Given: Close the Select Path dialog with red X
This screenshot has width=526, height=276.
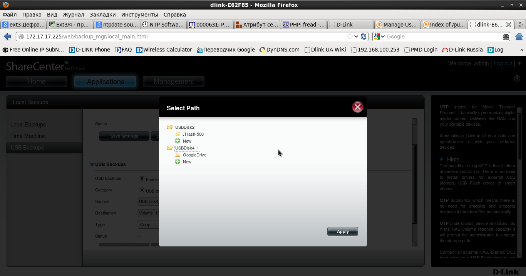Looking at the screenshot, I should click(358, 107).
